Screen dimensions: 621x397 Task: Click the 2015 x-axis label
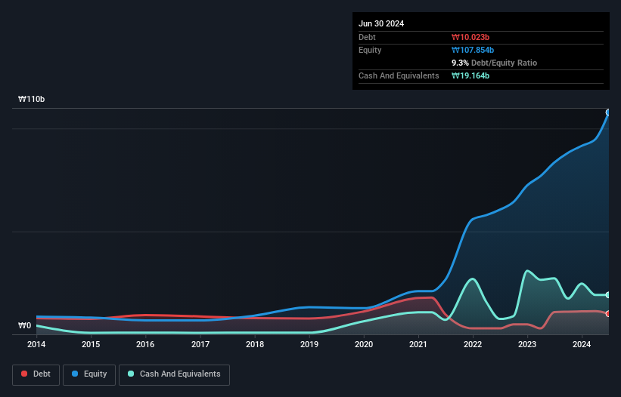91,344
